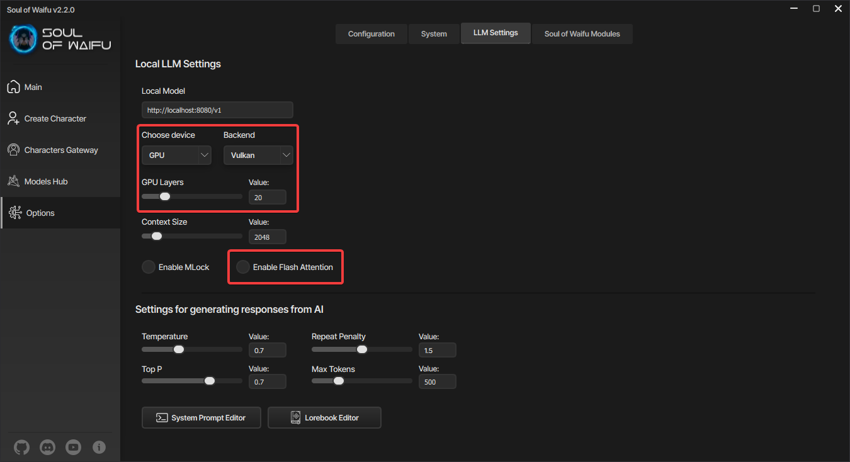Click the Temperature value field
This screenshot has height=462, width=850.
click(268, 350)
